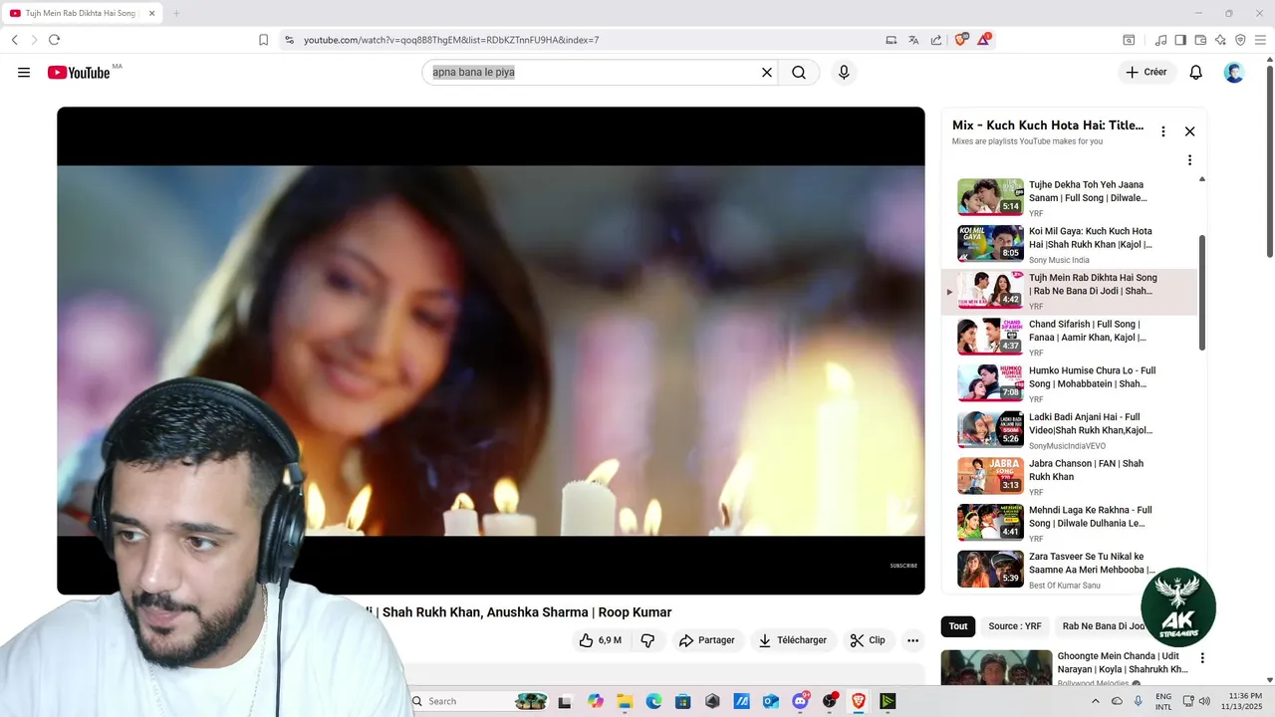Screen dimensions: 1275x717
Task: Click the Télécharger download button
Action: tap(793, 640)
